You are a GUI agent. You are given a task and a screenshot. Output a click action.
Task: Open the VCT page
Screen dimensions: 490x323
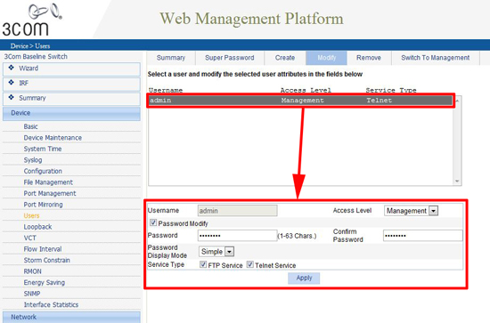click(30, 238)
